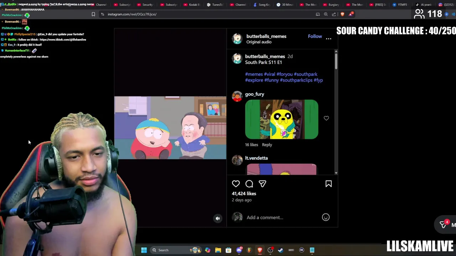Open goo_fury's avatar picture
The width and height of the screenshot is (456, 256).
pos(237,96)
